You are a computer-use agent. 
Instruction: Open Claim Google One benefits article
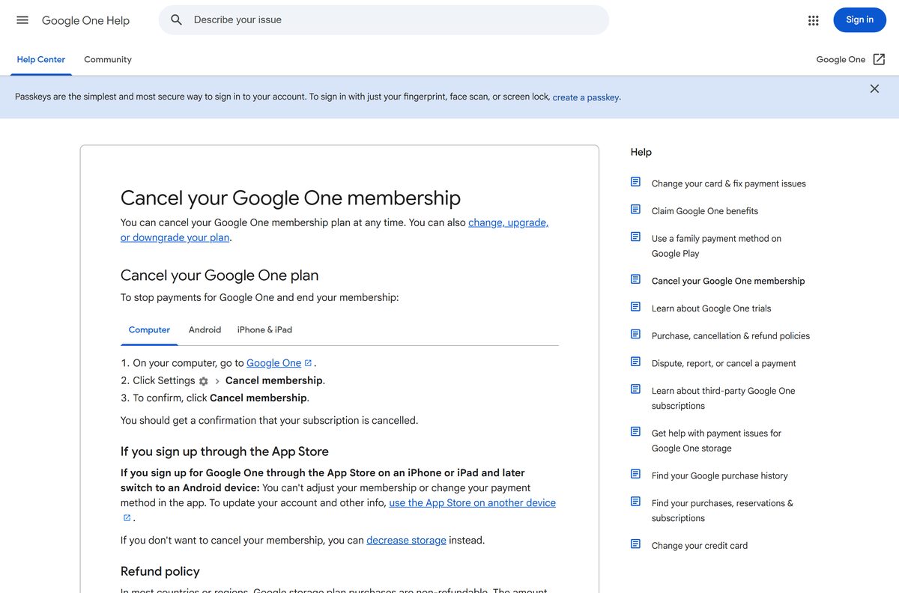click(705, 211)
